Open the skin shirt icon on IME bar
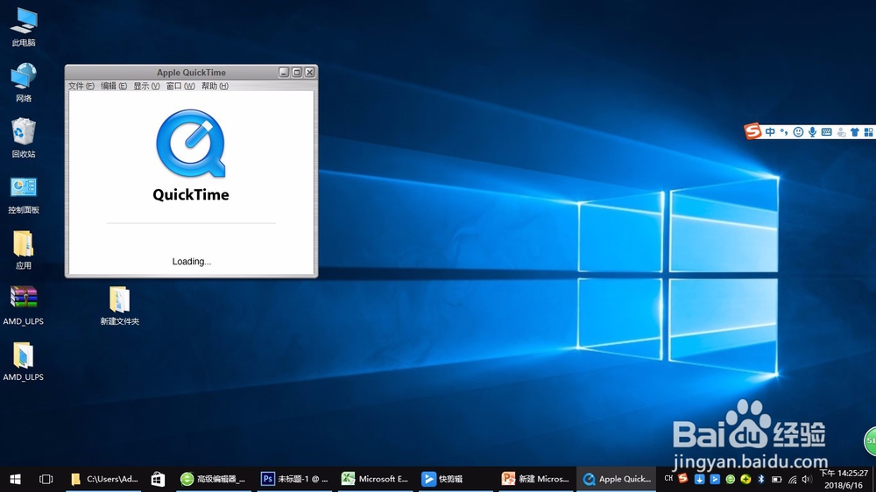The width and height of the screenshot is (876, 492). [855, 132]
